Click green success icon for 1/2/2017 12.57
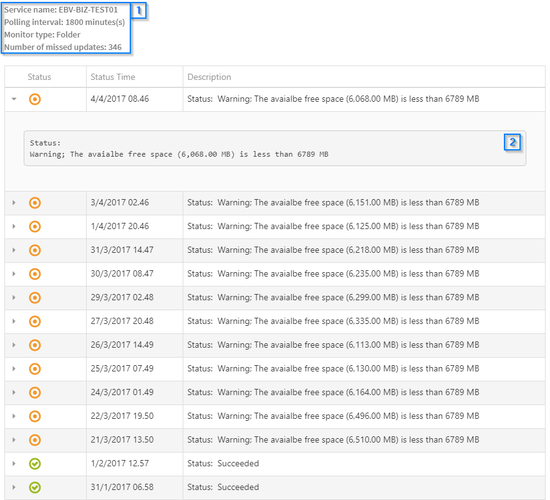 tap(35, 464)
